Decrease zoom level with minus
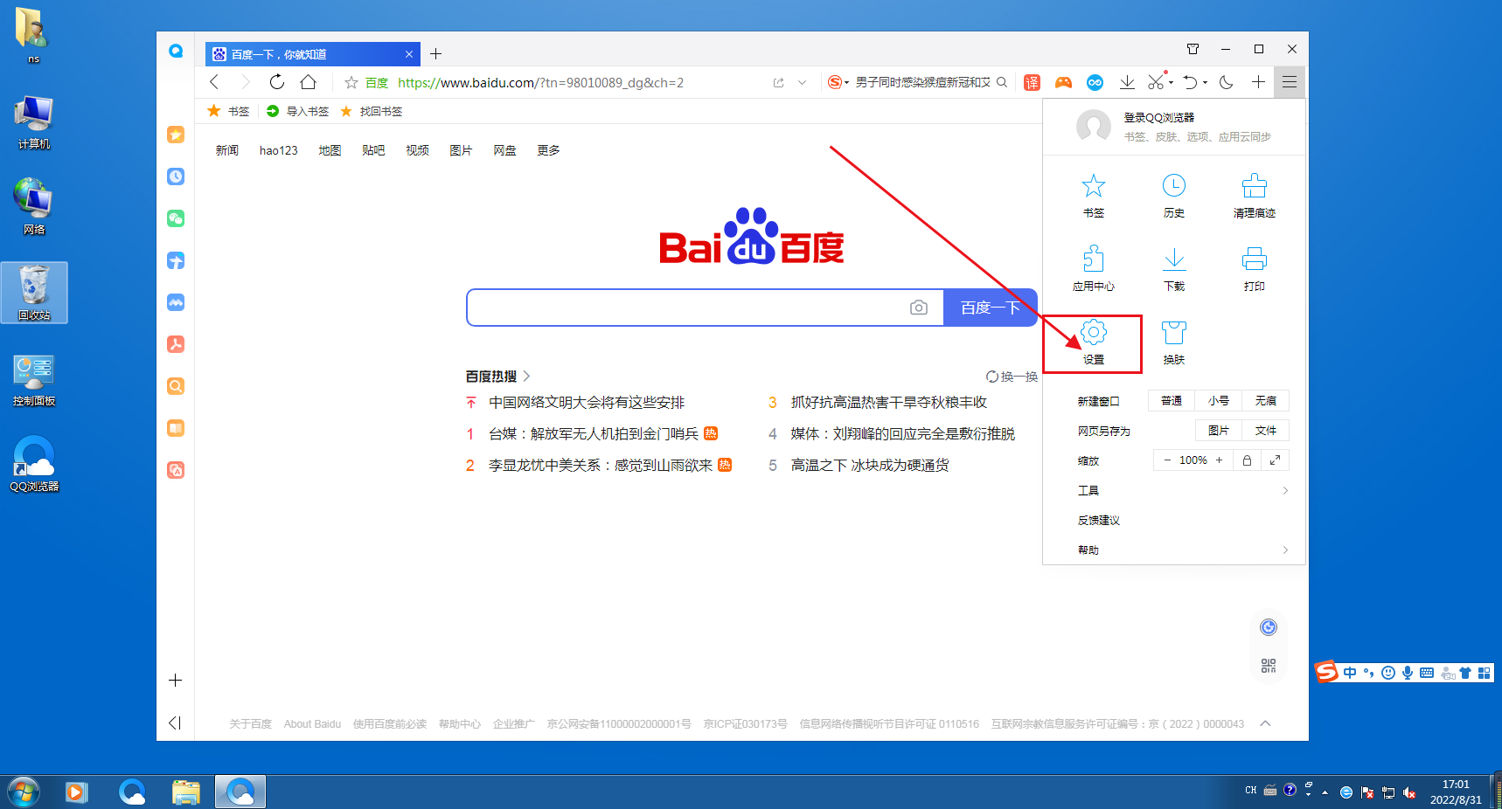 pos(1167,460)
